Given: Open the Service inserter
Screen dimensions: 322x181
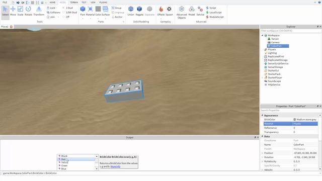Looking at the screenshot, I should pyautogui.click(x=200, y=11).
